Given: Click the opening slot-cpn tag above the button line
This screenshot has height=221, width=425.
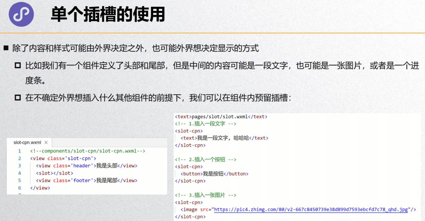Looking at the screenshot, I should click(x=189, y=166).
